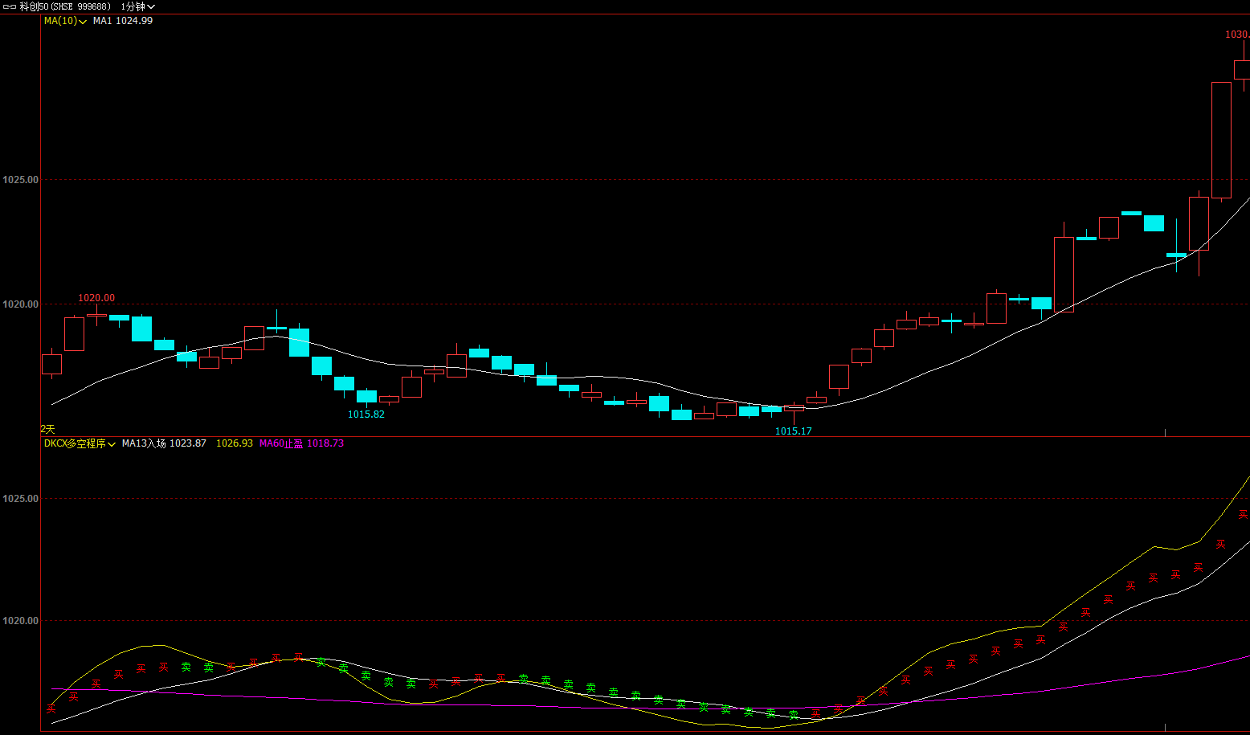Click 1020.00 axis label in DKCX panel
1250x735 pixels.
[20, 621]
